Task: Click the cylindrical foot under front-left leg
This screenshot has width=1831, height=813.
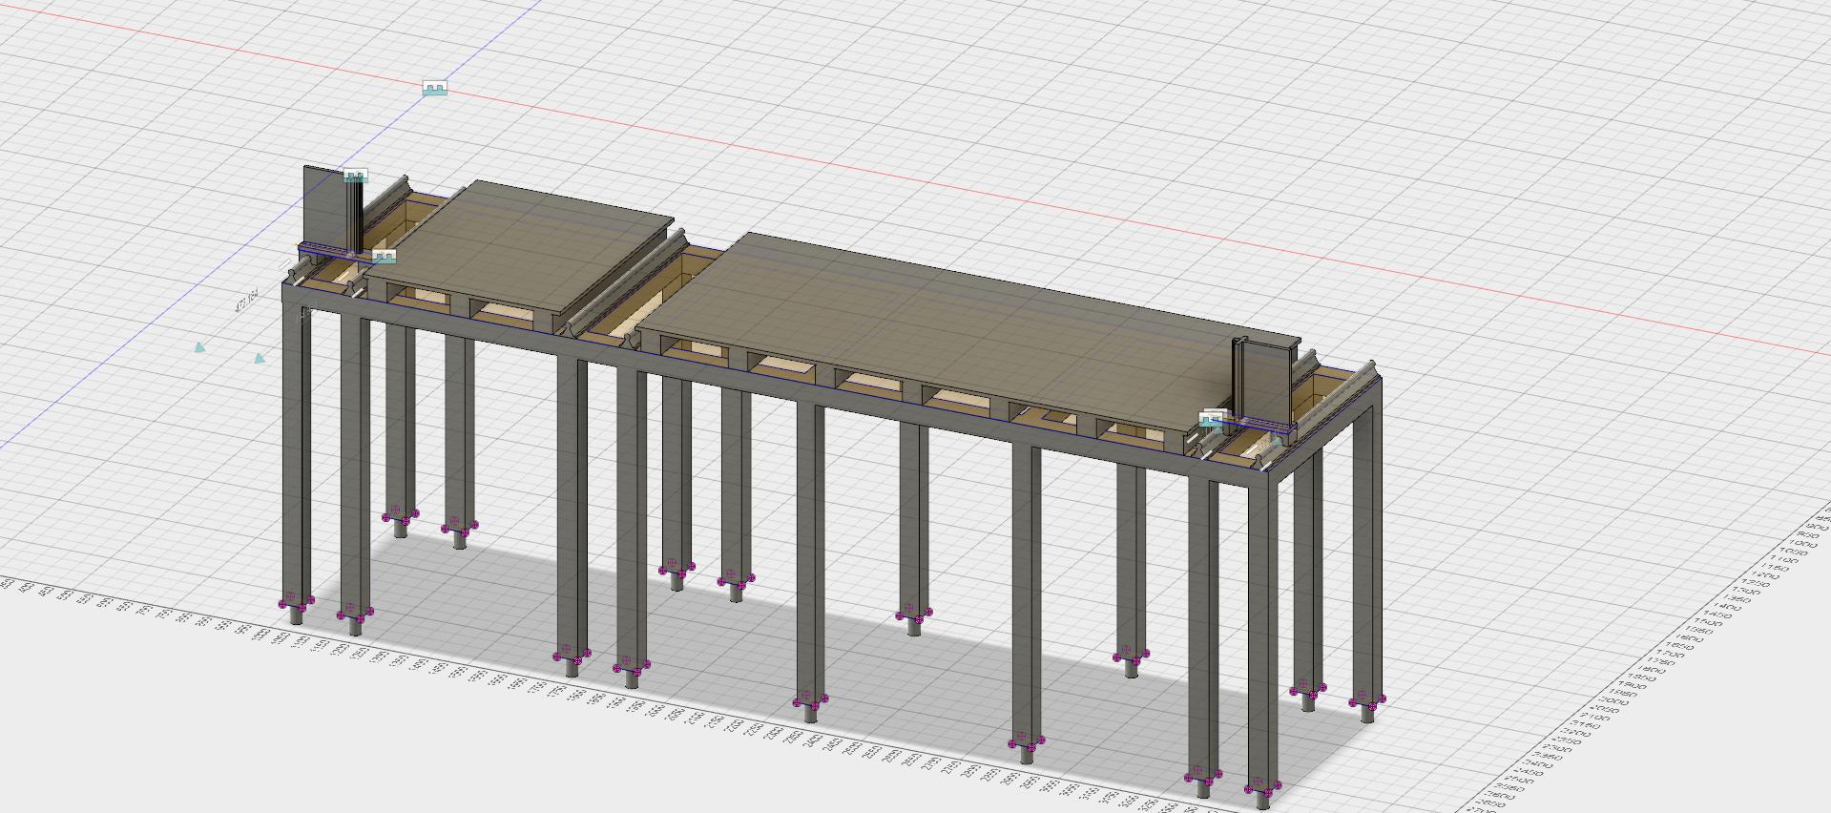Action: (296, 616)
